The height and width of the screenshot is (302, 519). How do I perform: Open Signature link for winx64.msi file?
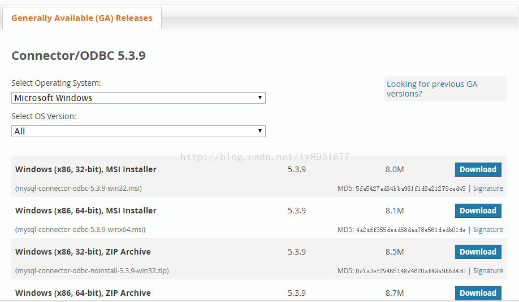click(x=488, y=230)
